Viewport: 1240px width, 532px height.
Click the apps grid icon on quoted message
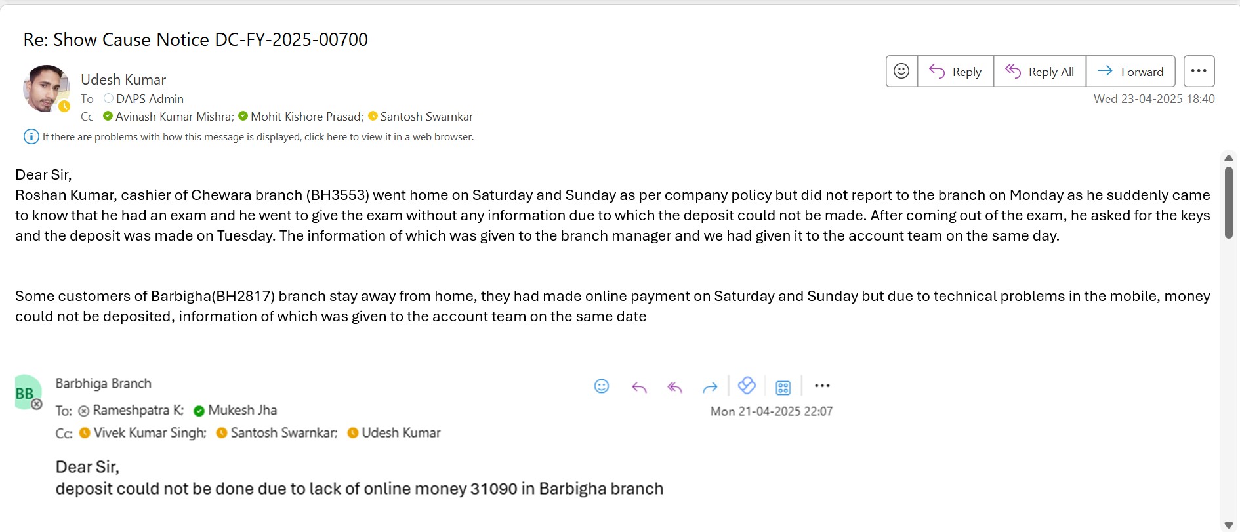tap(783, 387)
